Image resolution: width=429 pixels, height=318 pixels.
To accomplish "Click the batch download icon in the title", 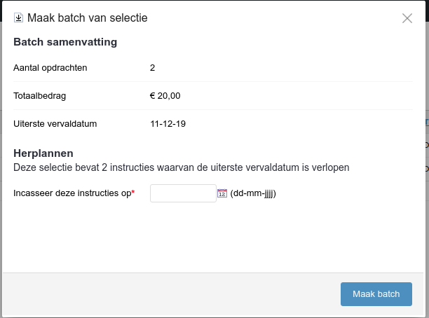I will point(19,18).
